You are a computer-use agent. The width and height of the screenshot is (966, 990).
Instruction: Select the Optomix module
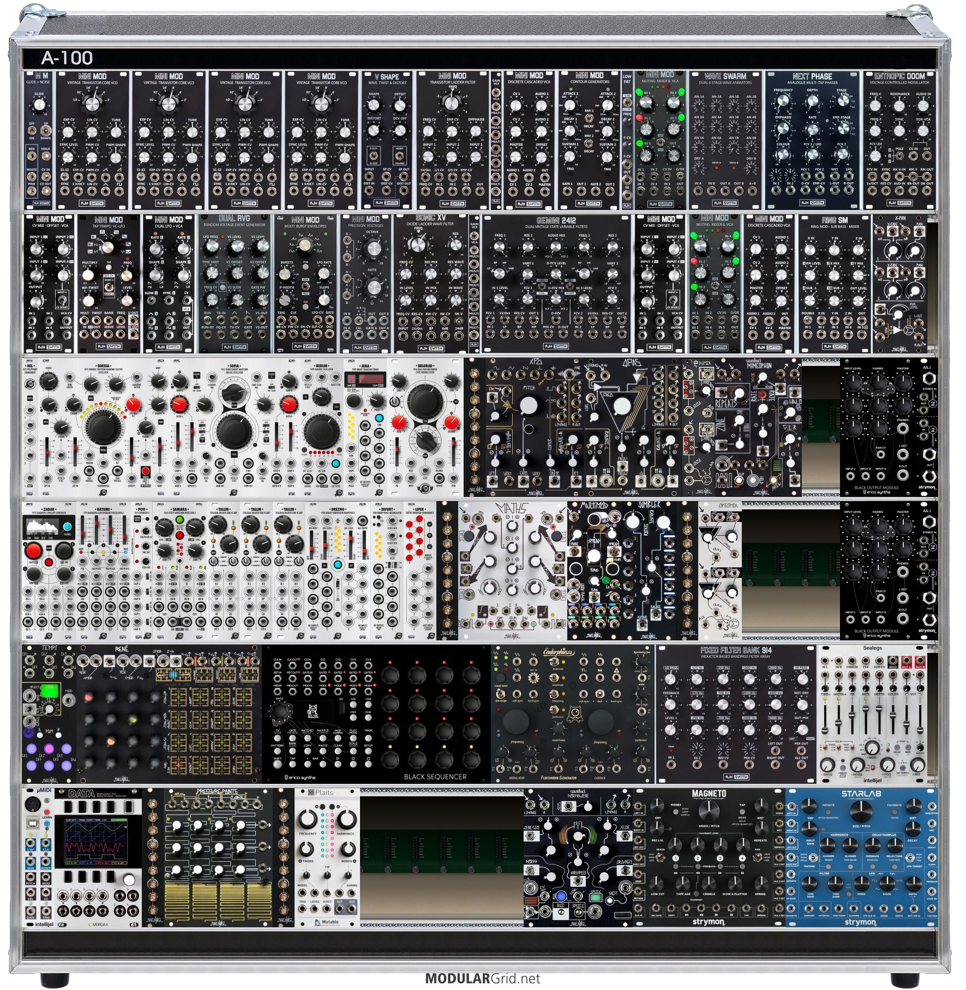tap(719, 571)
